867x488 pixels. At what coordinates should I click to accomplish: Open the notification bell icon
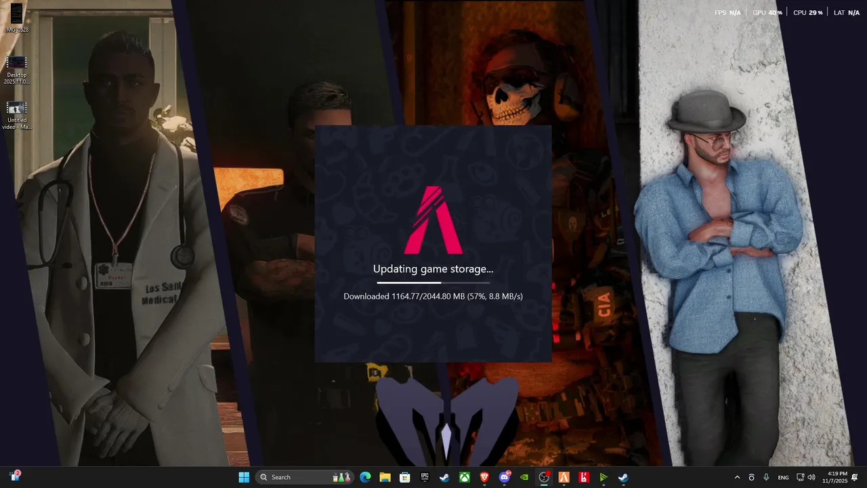855,477
